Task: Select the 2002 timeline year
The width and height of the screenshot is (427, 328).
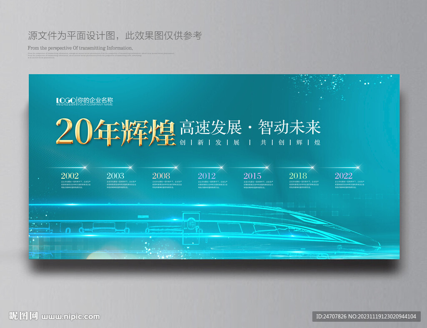Action: pos(70,175)
